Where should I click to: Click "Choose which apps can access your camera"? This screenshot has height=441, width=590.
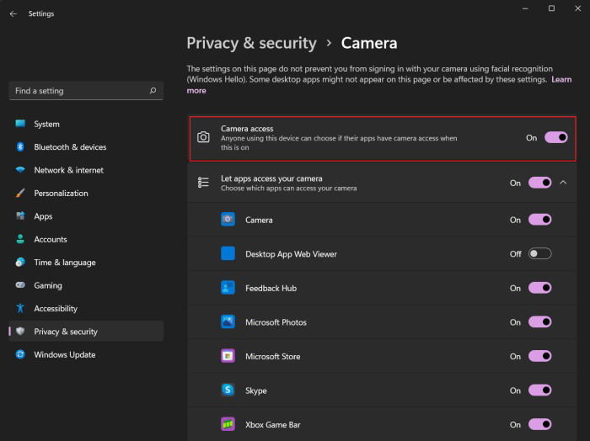(288, 189)
